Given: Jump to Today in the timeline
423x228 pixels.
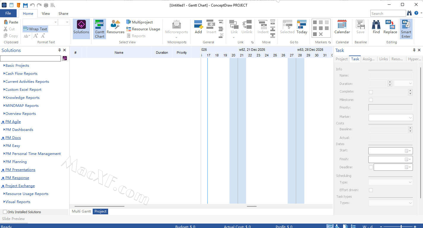Looking at the screenshot, I should pos(302,25).
